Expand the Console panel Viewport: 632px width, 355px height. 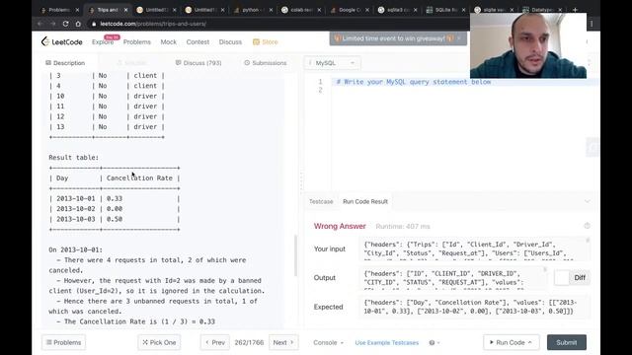[x=328, y=342]
